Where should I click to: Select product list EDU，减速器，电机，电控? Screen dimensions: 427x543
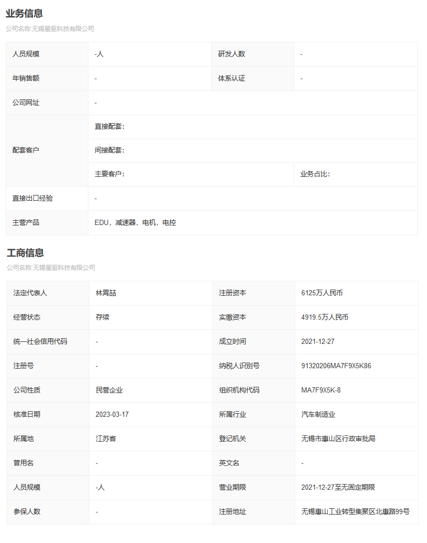[135, 223]
